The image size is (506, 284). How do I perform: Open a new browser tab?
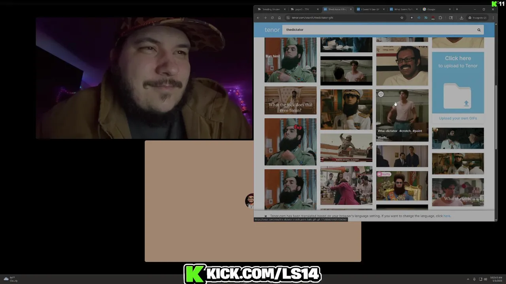[x=457, y=9]
